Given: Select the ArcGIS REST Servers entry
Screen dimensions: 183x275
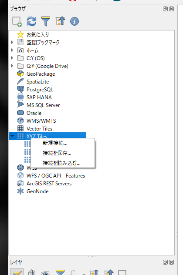Looking at the screenshot, I should [49, 184].
